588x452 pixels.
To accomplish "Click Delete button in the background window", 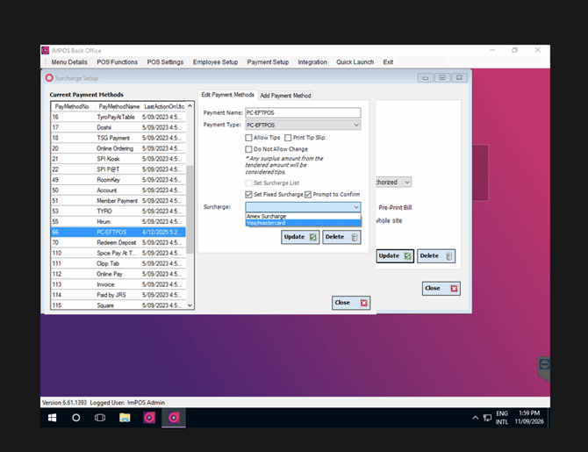I will [x=436, y=255].
